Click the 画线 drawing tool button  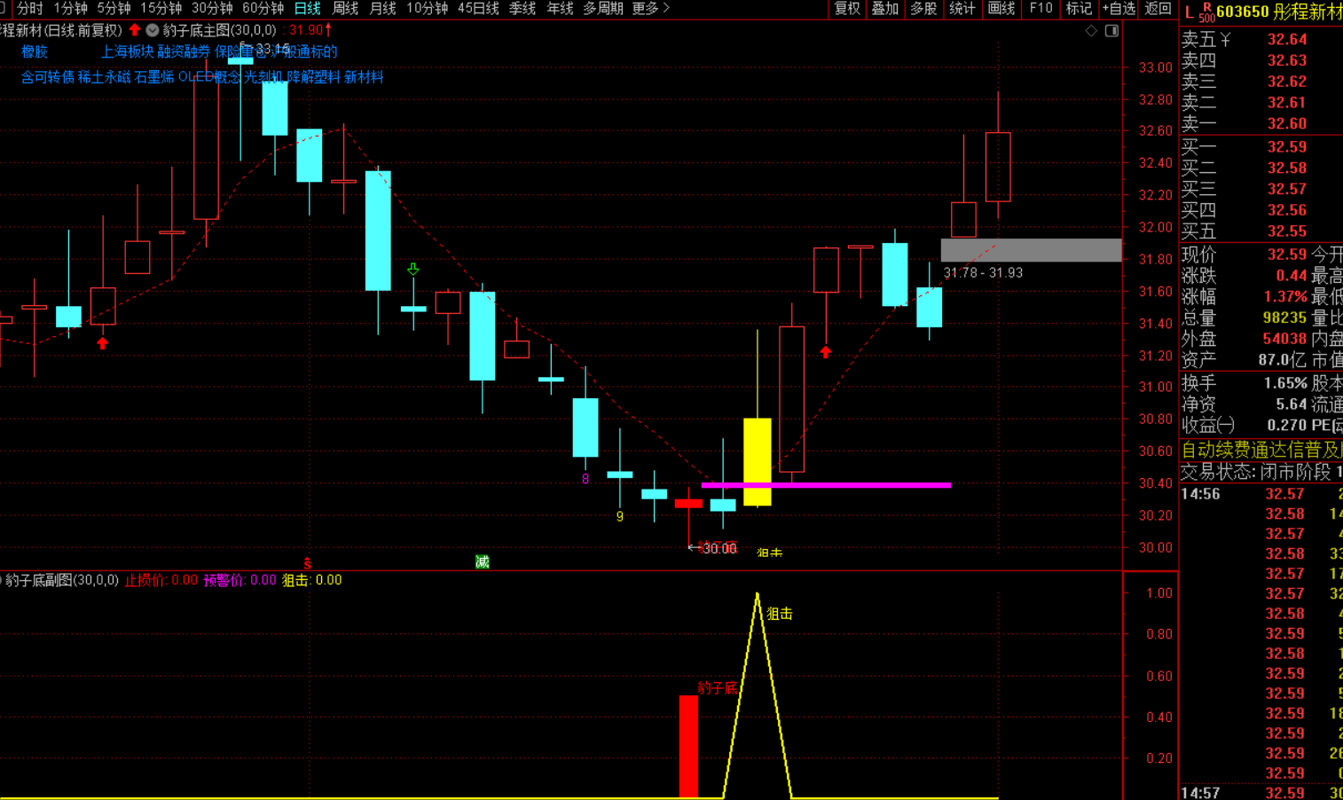1001,9
